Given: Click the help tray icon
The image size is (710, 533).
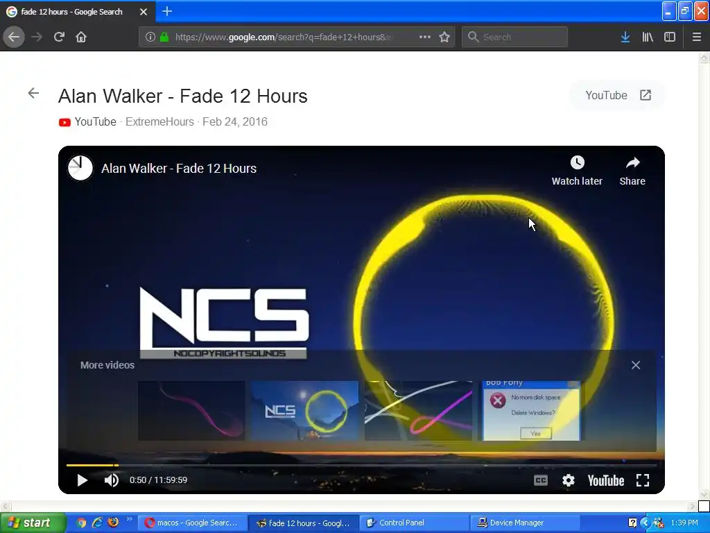Looking at the screenshot, I should tap(632, 523).
